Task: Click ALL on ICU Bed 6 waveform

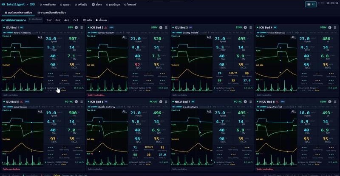Action: coord(125,111)
